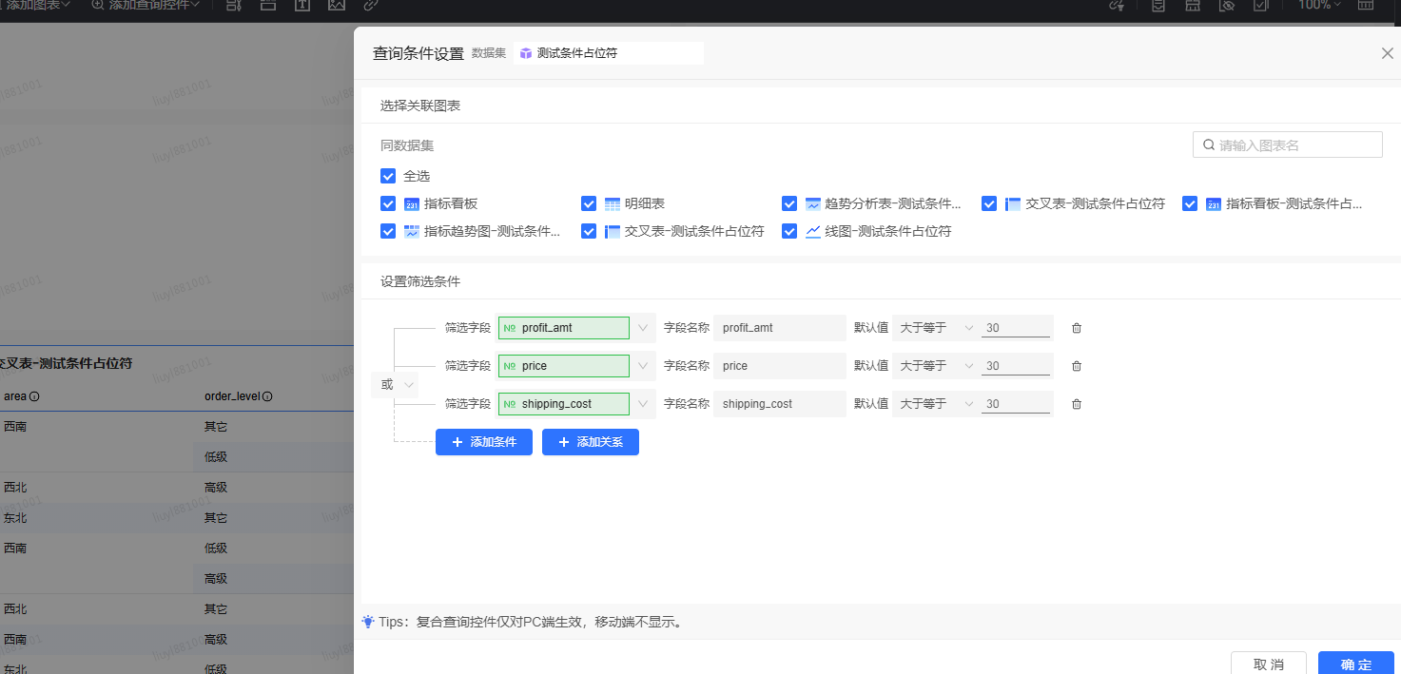Close the query condition settings dialog
1401x674 pixels.
tap(1387, 53)
